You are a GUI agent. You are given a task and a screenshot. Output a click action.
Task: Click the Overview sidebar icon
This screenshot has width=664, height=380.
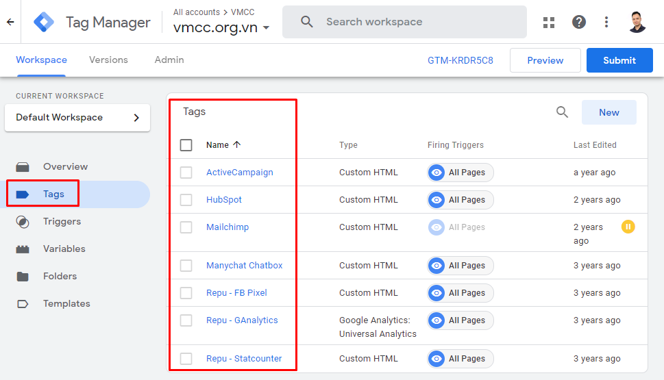pos(23,167)
